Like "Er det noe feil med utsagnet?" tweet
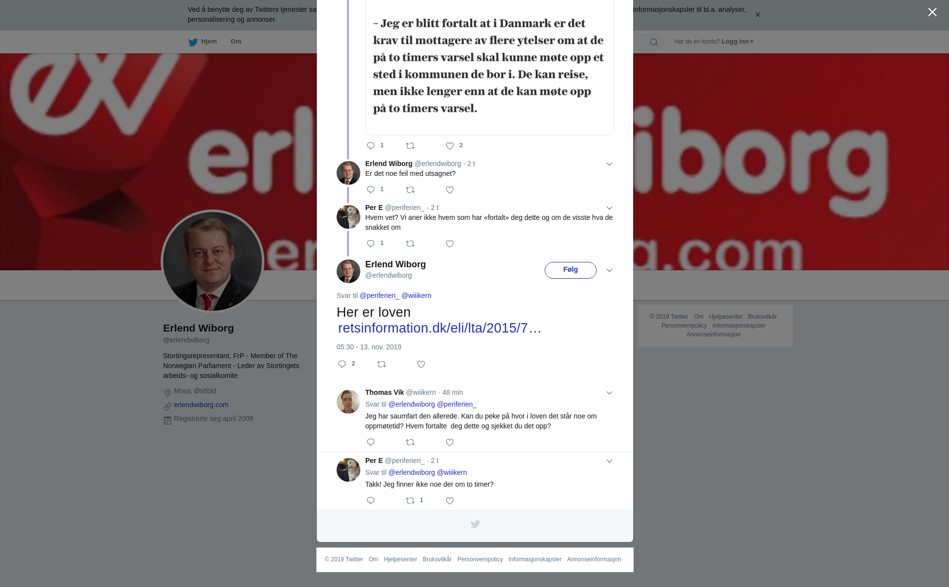The width and height of the screenshot is (949, 587). pos(450,190)
